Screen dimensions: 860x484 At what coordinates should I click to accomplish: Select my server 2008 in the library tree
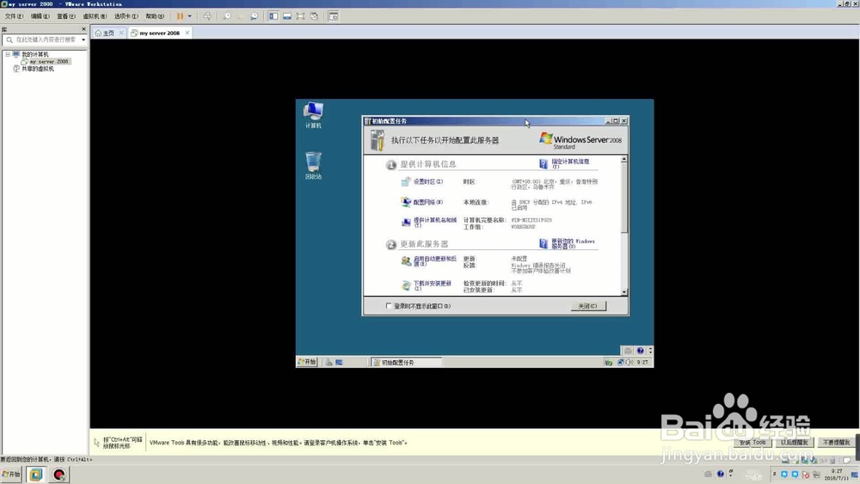pos(49,61)
